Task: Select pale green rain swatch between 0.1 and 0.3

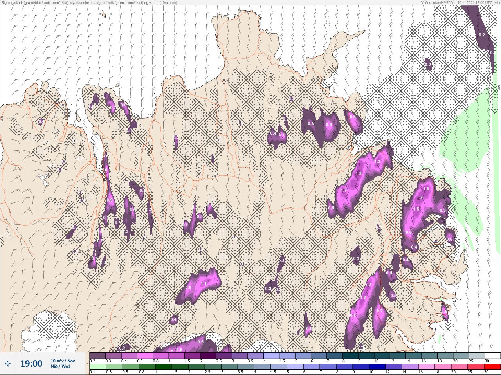Action: tap(97, 366)
